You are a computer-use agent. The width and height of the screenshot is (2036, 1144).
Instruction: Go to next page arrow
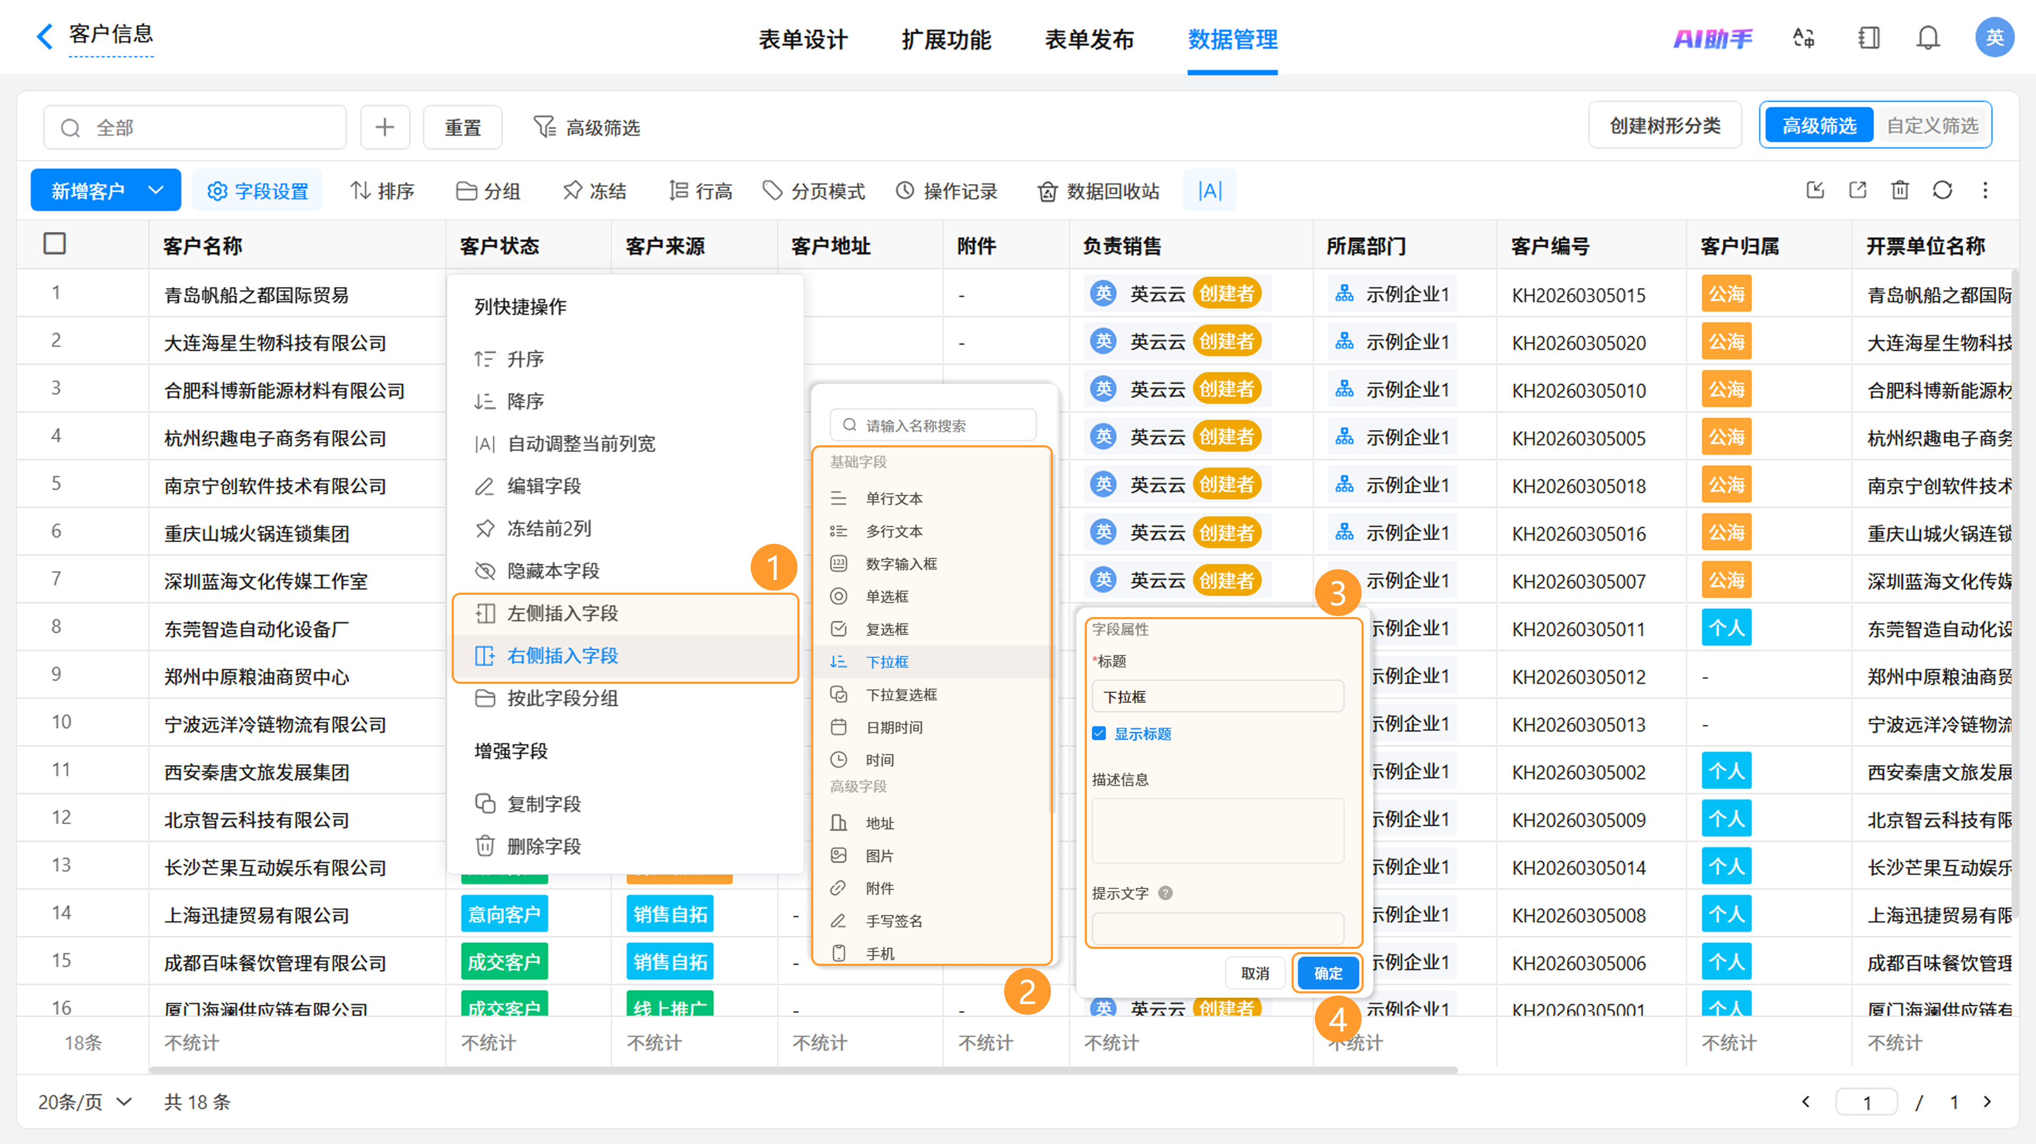(1987, 1102)
